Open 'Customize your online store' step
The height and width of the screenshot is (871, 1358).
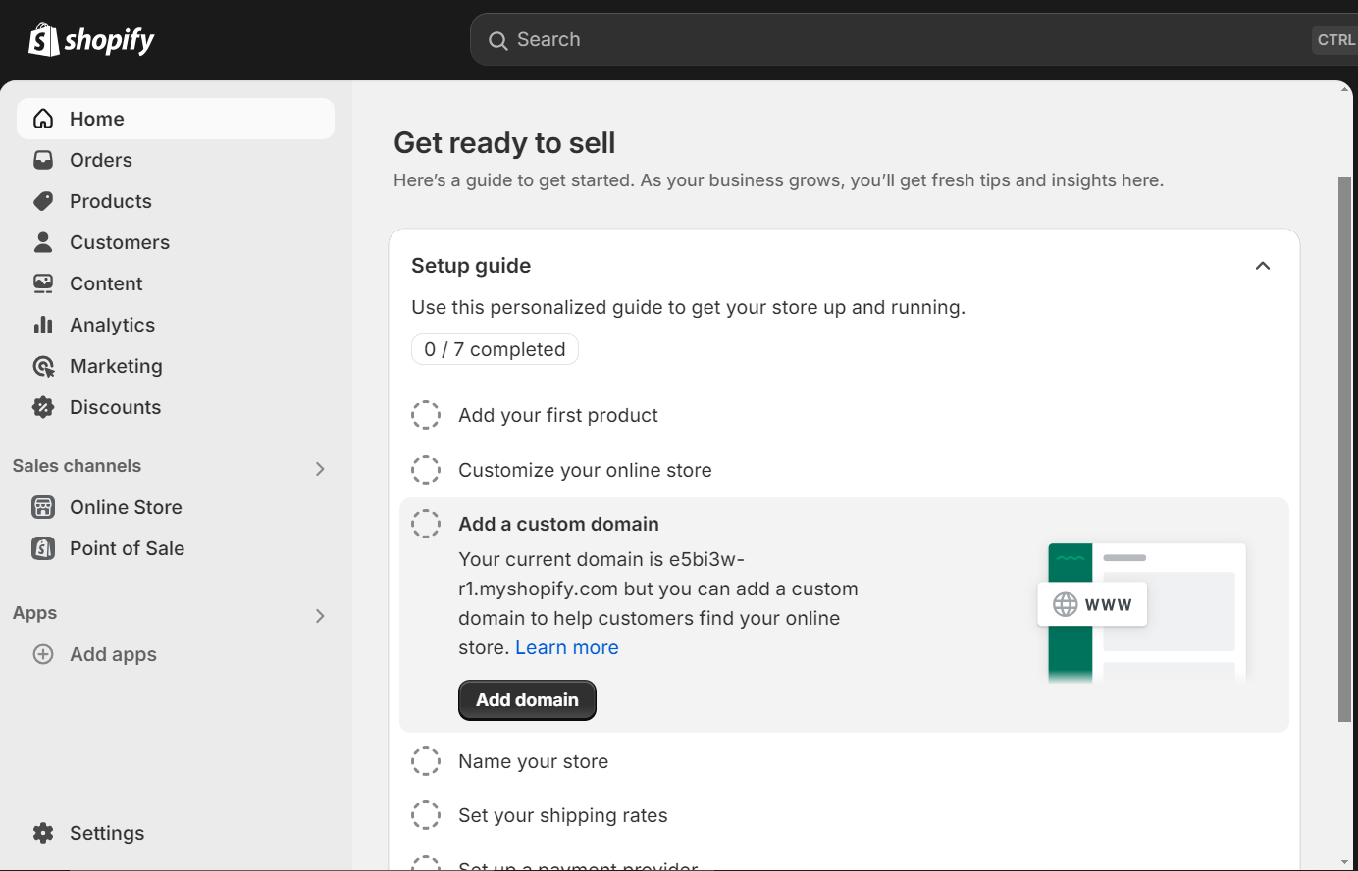pyautogui.click(x=585, y=470)
